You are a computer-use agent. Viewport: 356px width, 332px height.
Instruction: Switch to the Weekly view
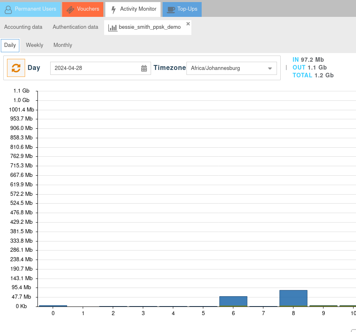35,45
